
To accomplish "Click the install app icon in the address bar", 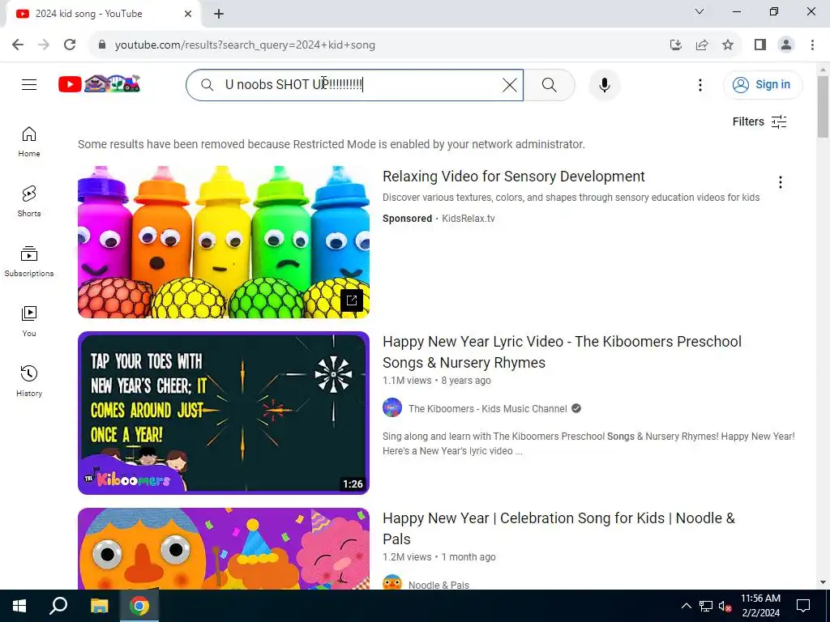I will pyautogui.click(x=675, y=45).
